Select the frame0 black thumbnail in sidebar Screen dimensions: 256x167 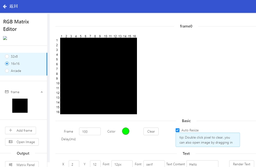click(20, 105)
